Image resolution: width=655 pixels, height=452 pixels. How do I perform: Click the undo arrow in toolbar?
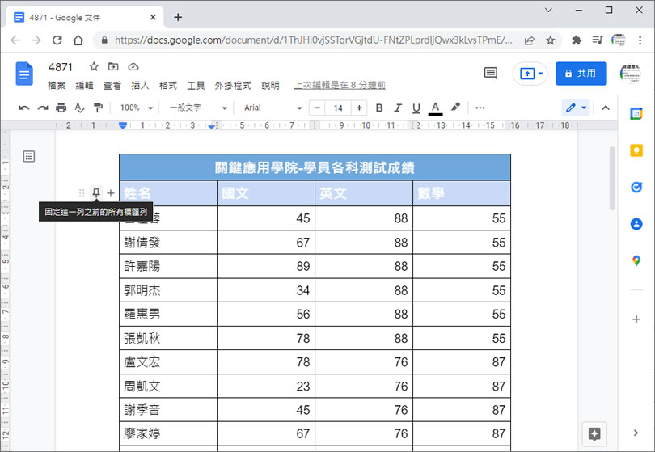pyautogui.click(x=24, y=108)
